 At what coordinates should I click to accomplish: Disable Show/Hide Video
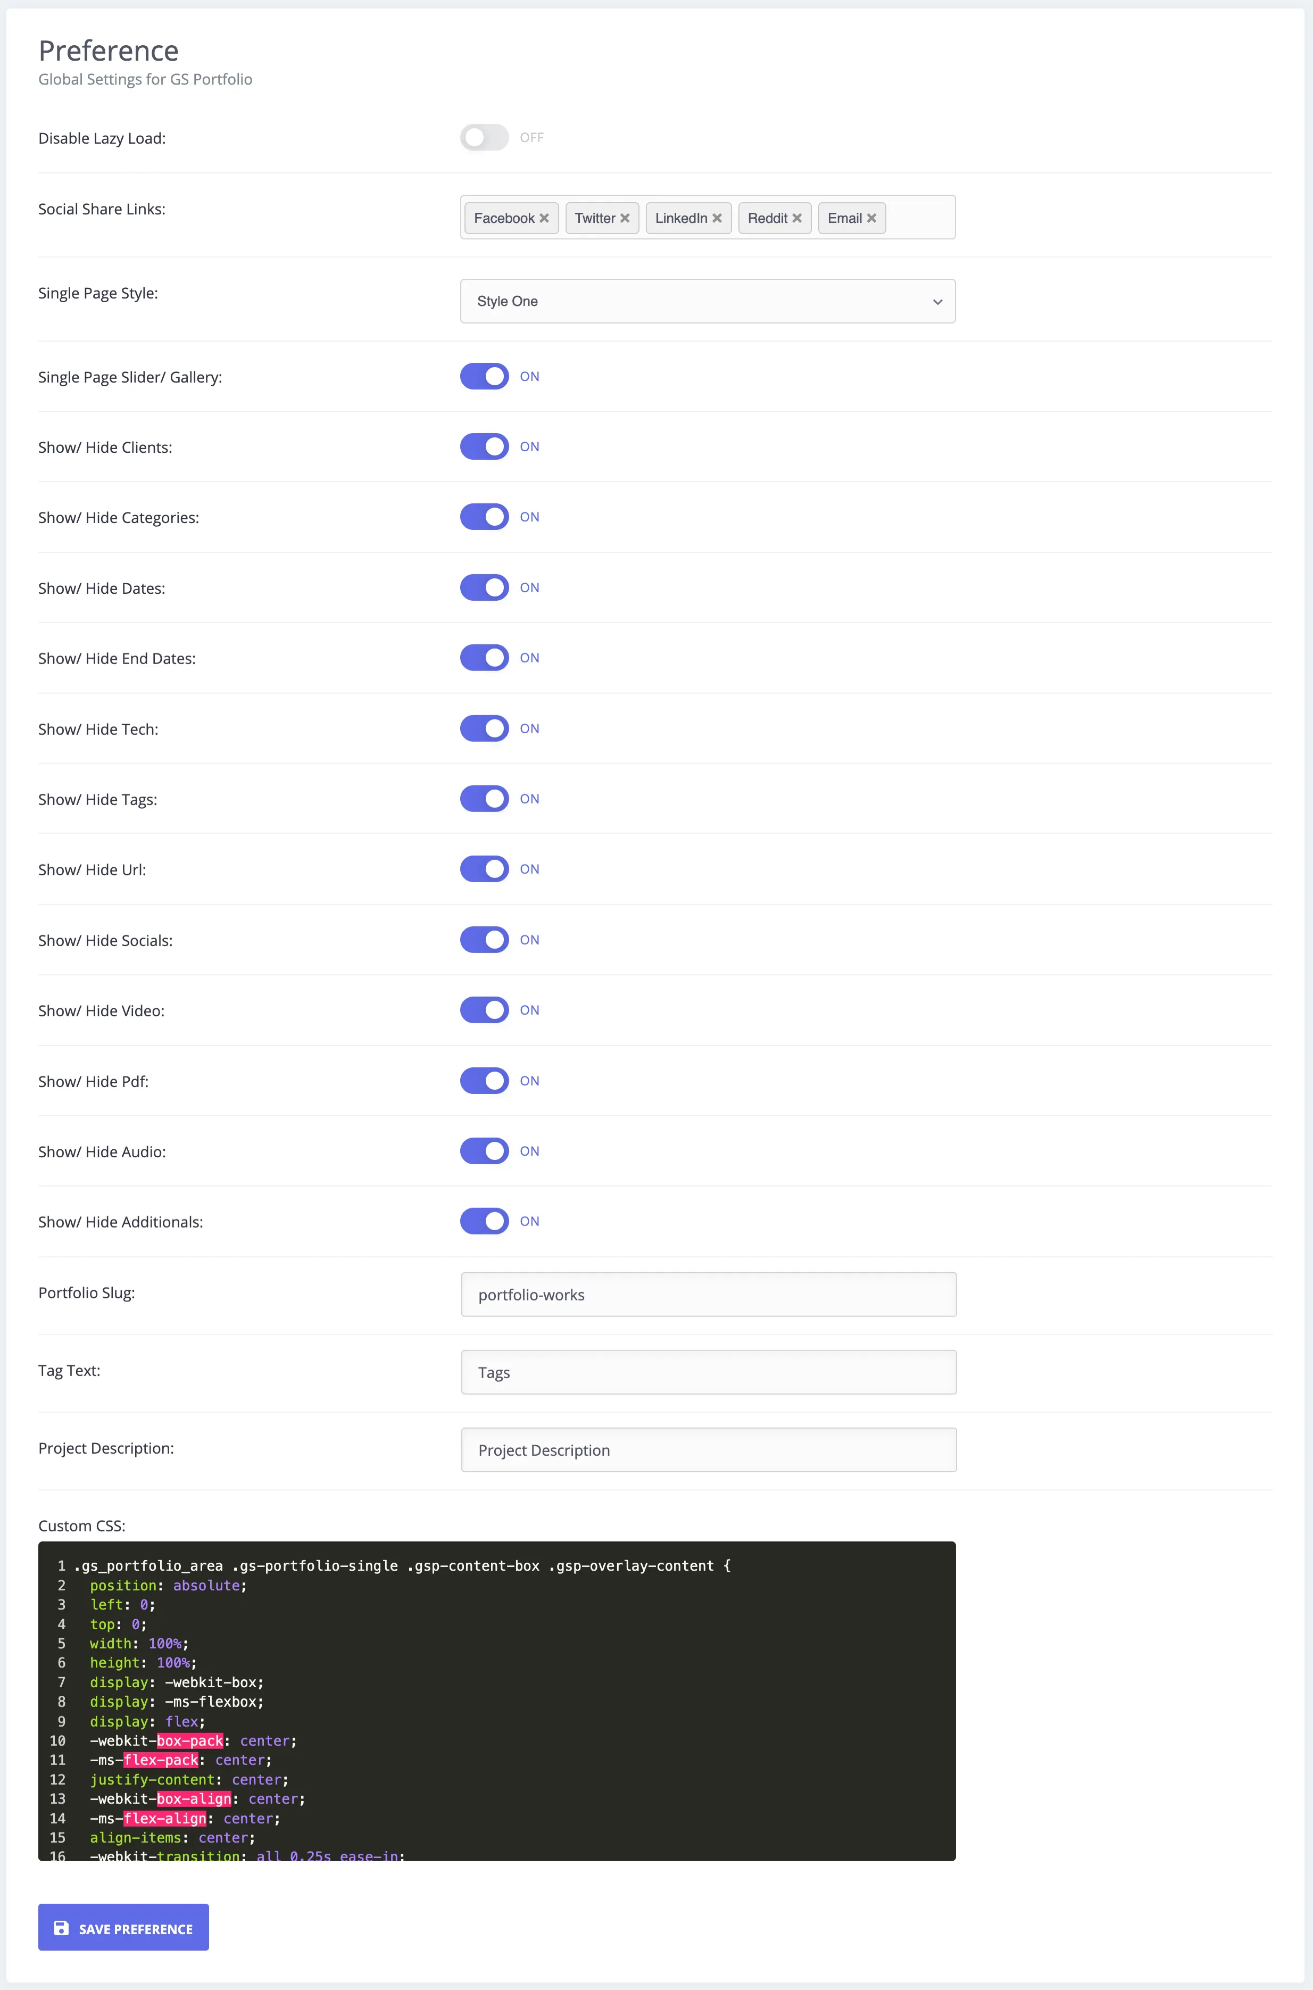[484, 1009]
